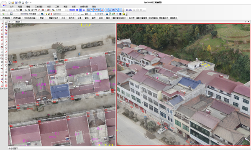Select the text annotation 'A' tool
Viewport: 251px width, 150px height.
pyautogui.click(x=2, y=44)
